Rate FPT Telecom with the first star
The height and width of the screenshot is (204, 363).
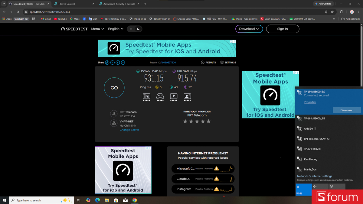click(185, 121)
